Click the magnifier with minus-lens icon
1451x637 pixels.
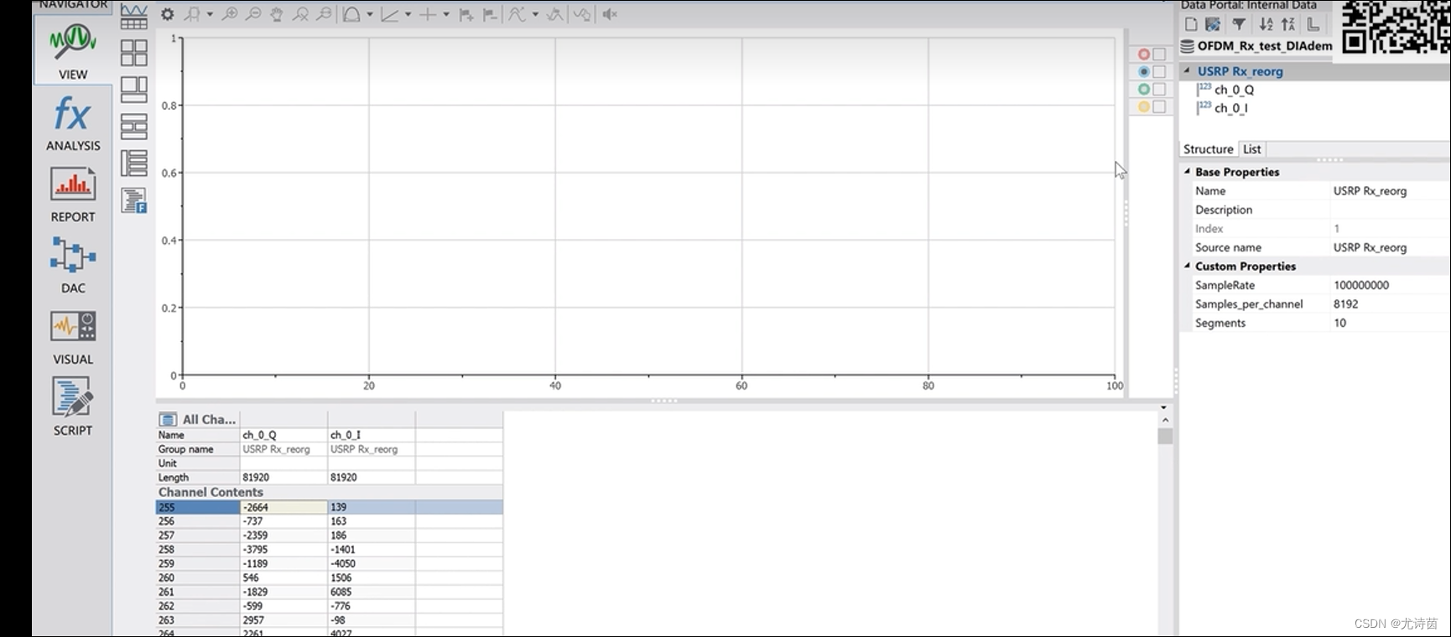pos(324,14)
